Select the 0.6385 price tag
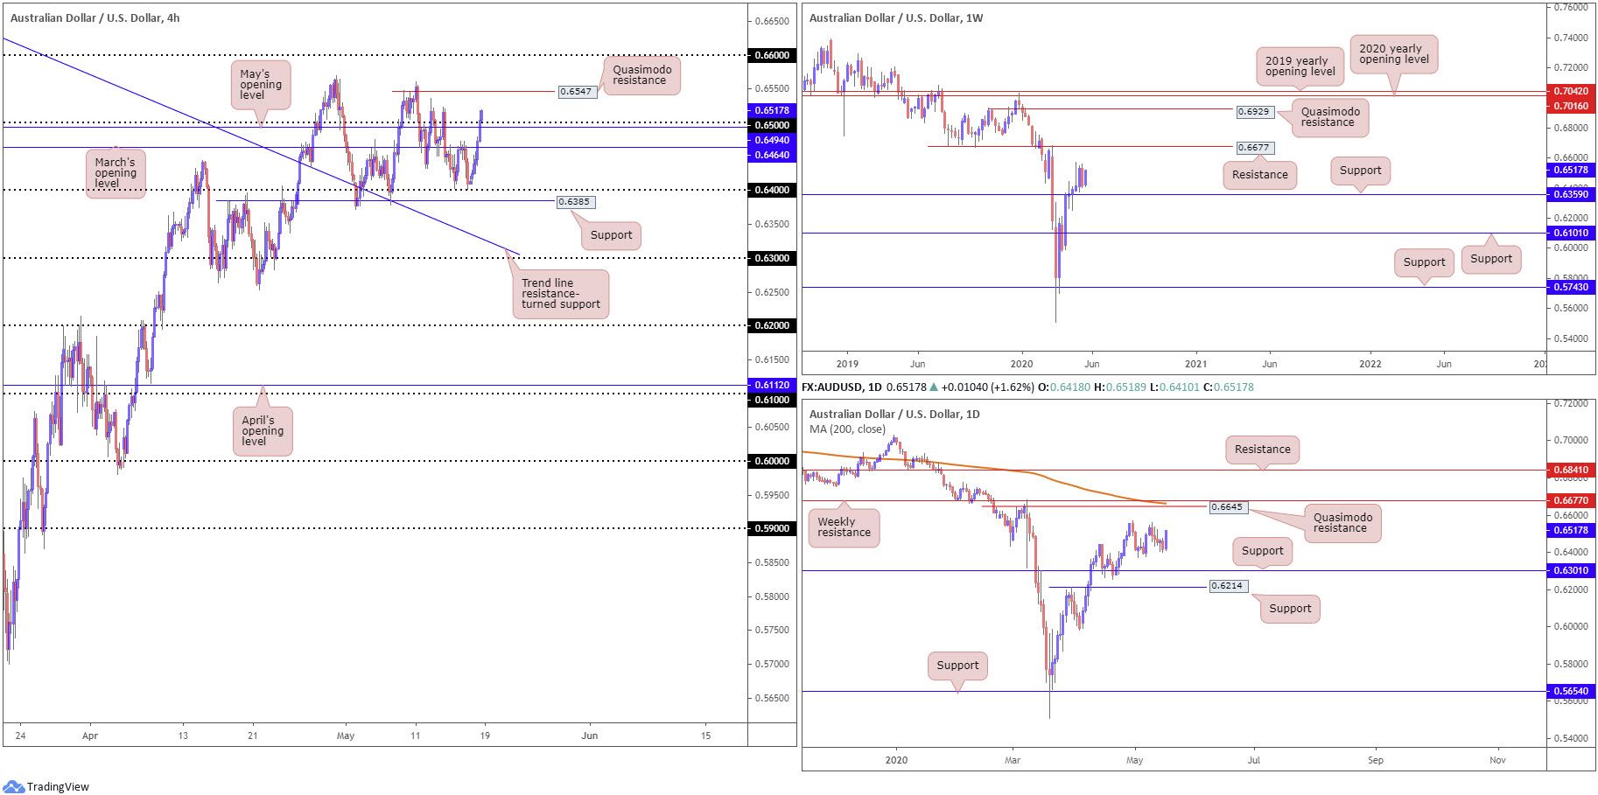 click(576, 202)
